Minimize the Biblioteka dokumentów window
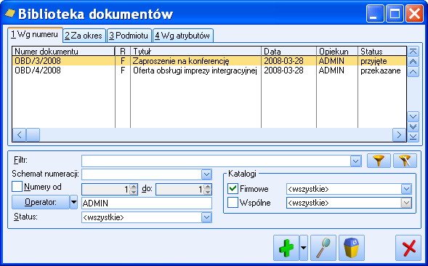Viewport: 428px width, 266px height. tap(375, 13)
